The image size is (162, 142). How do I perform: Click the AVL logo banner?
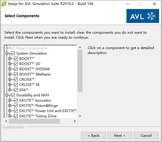pyautogui.click(x=143, y=16)
